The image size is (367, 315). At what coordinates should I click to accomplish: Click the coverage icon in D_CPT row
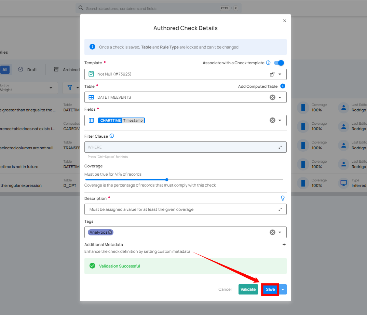point(303,183)
